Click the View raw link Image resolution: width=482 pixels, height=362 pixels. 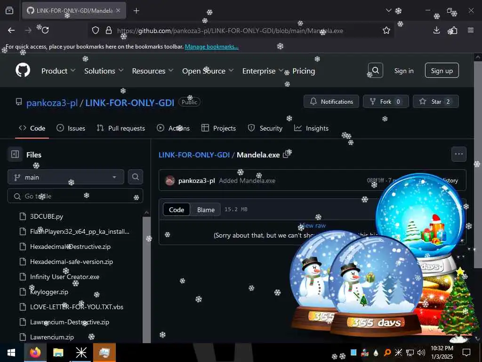[313, 225]
